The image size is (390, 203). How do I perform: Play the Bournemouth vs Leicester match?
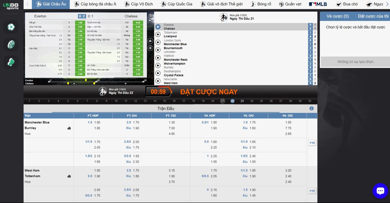tap(158, 50)
